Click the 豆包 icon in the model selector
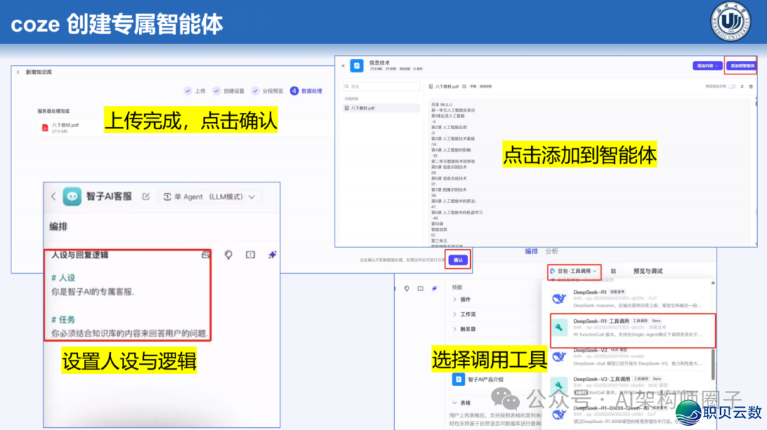 pyautogui.click(x=553, y=271)
